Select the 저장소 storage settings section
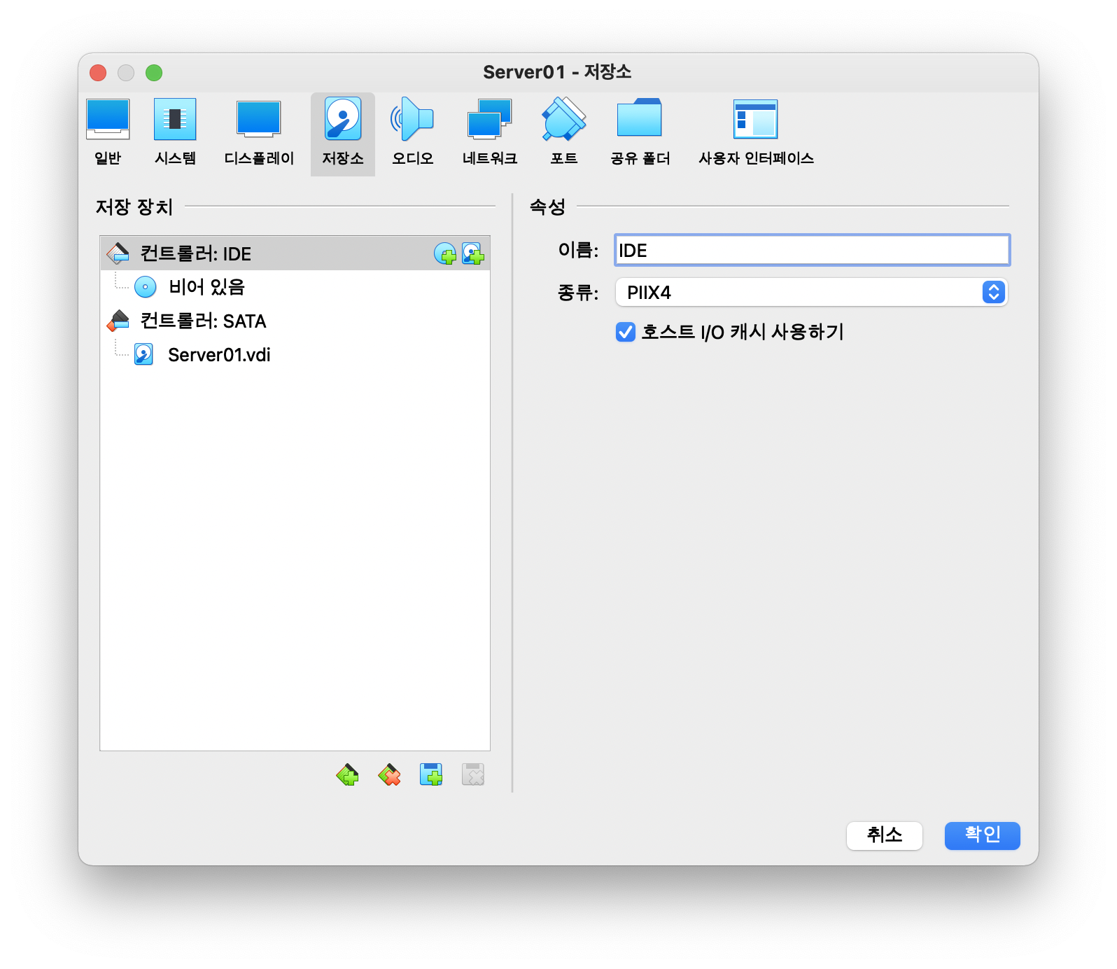 (343, 133)
